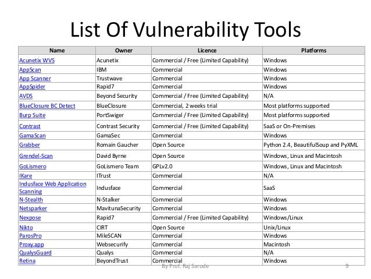Select the IKare link
Image resolution: width=371 pixels, height=279 pixels.
coord(26,176)
